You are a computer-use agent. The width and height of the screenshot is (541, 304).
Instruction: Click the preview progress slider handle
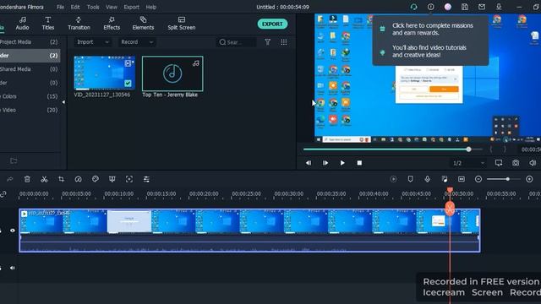468,149
